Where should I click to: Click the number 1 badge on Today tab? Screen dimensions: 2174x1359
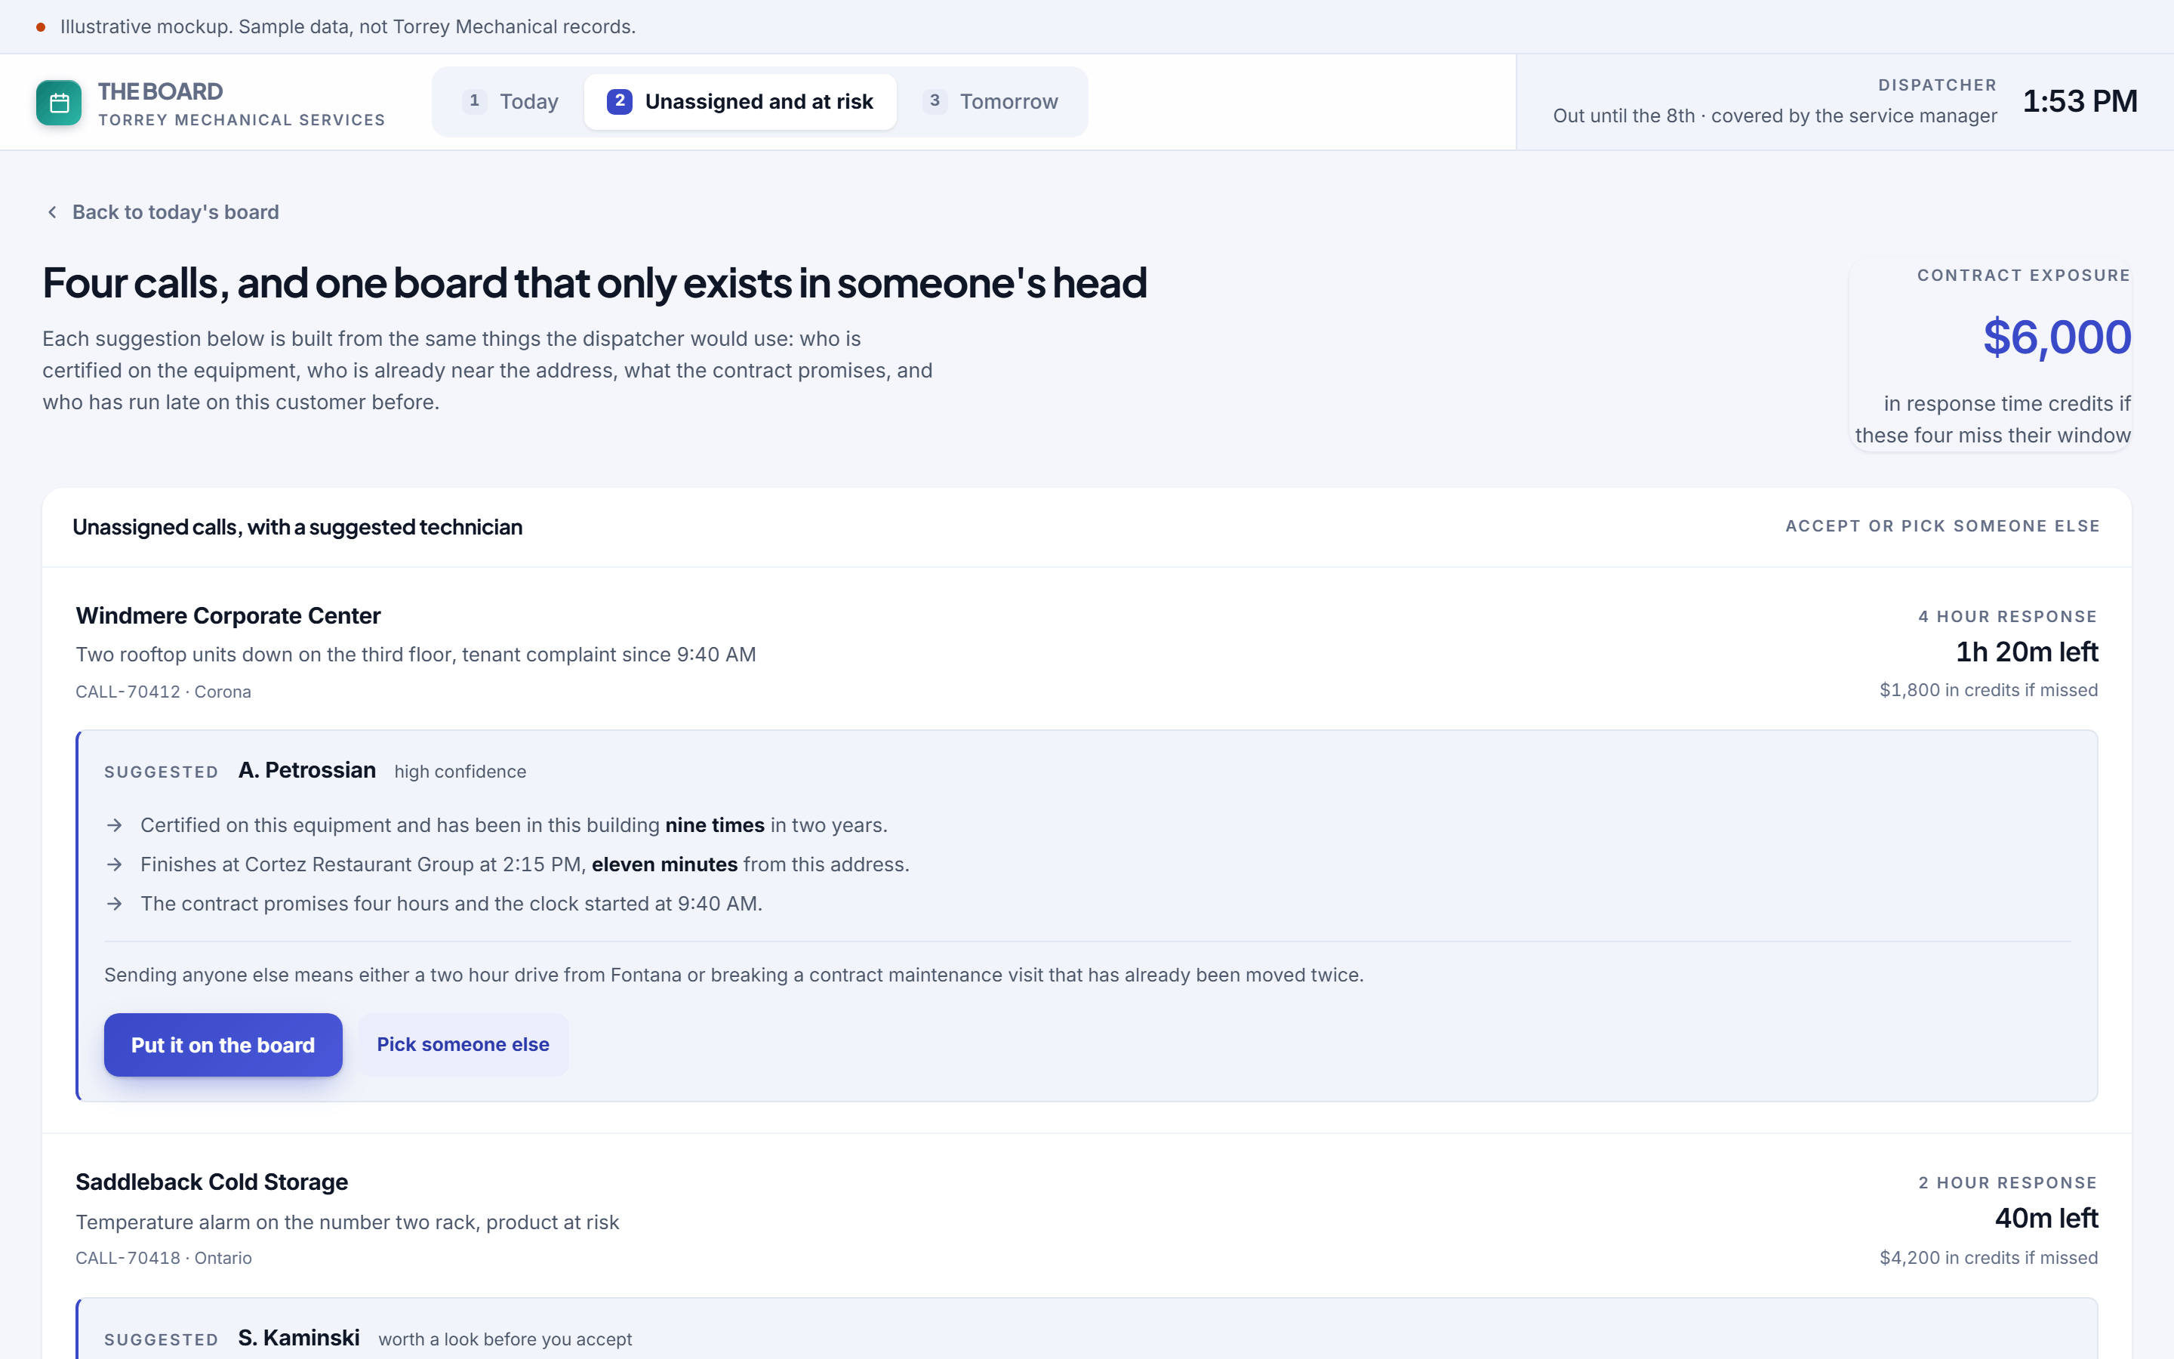pos(474,100)
